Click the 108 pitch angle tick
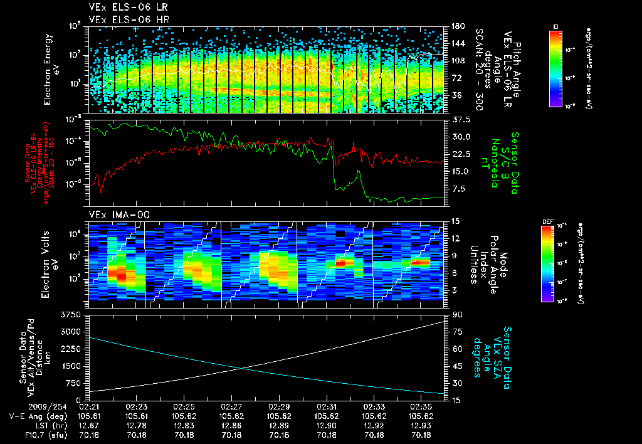The height and width of the screenshot is (444, 642). tap(458, 61)
